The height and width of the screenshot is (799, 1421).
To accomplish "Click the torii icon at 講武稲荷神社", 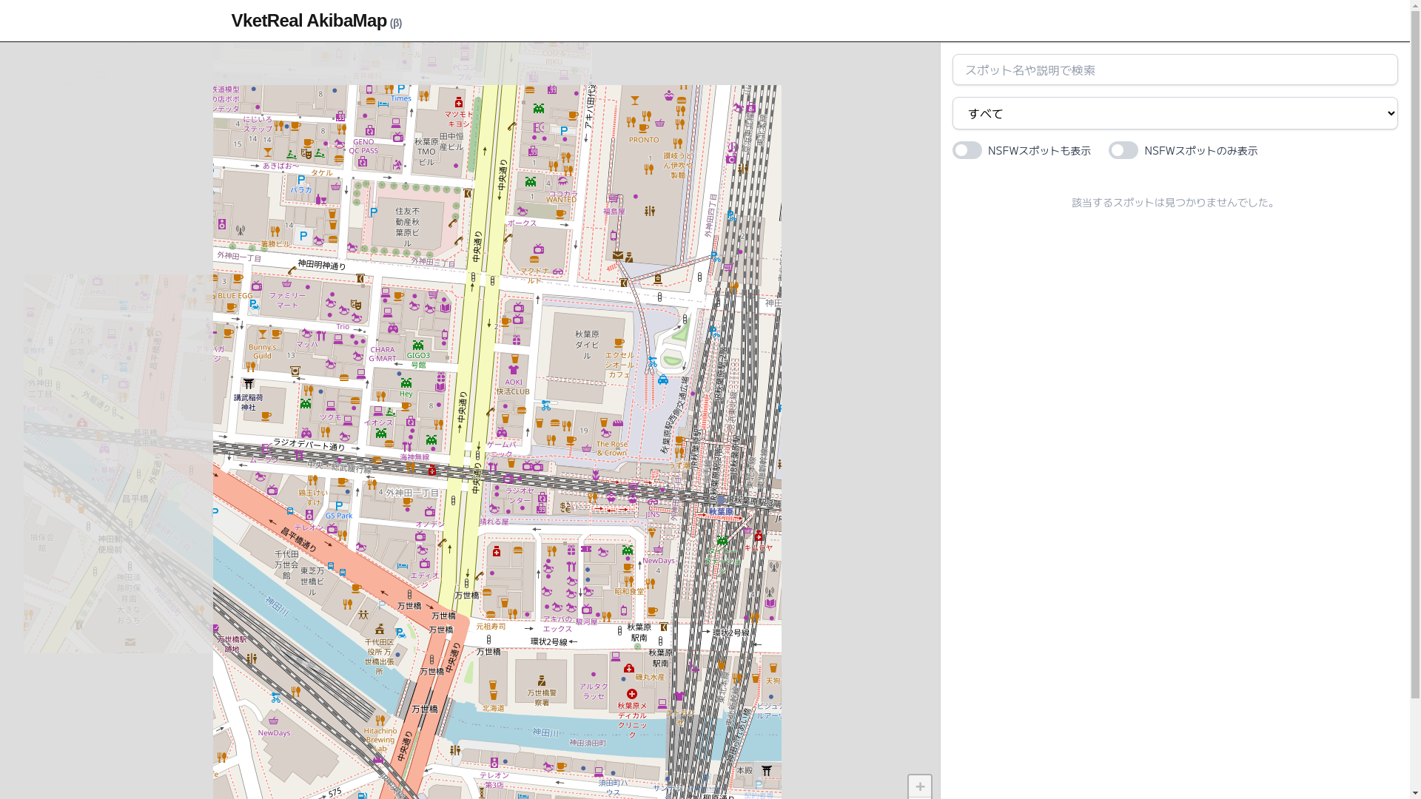I will [x=249, y=383].
